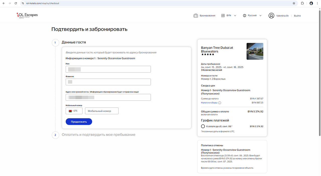Click the info icon beside Налоги и сборы

coord(220,103)
